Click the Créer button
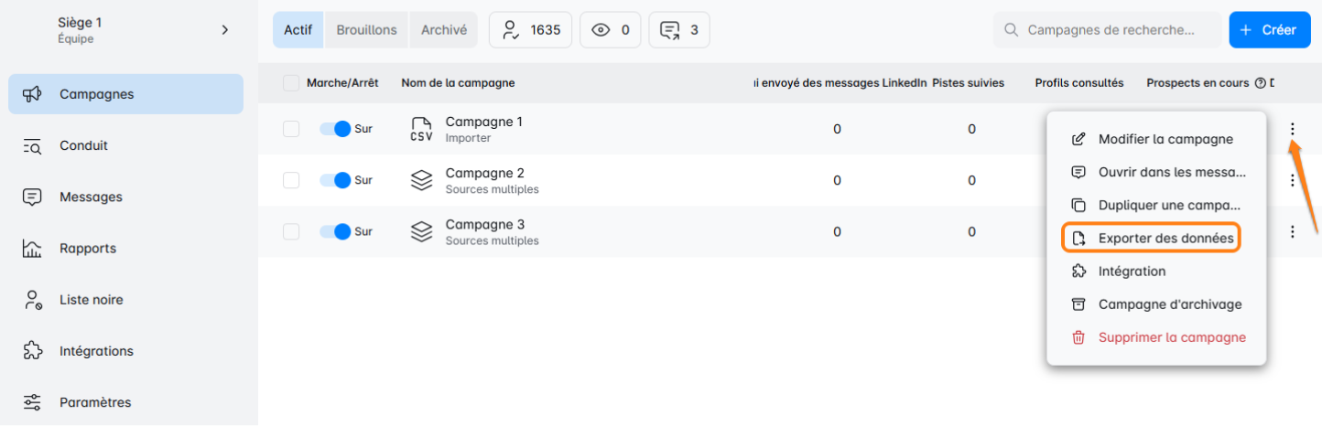The image size is (1322, 426). pos(1268,30)
